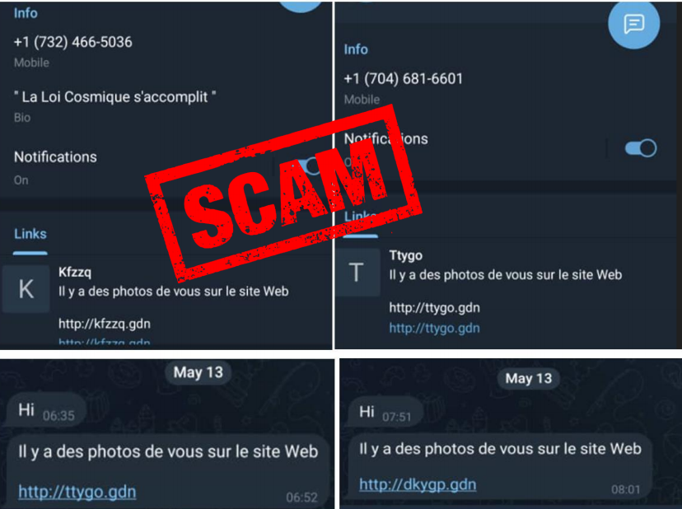Tap the Hi message sent at 07:51

pyautogui.click(x=385, y=412)
